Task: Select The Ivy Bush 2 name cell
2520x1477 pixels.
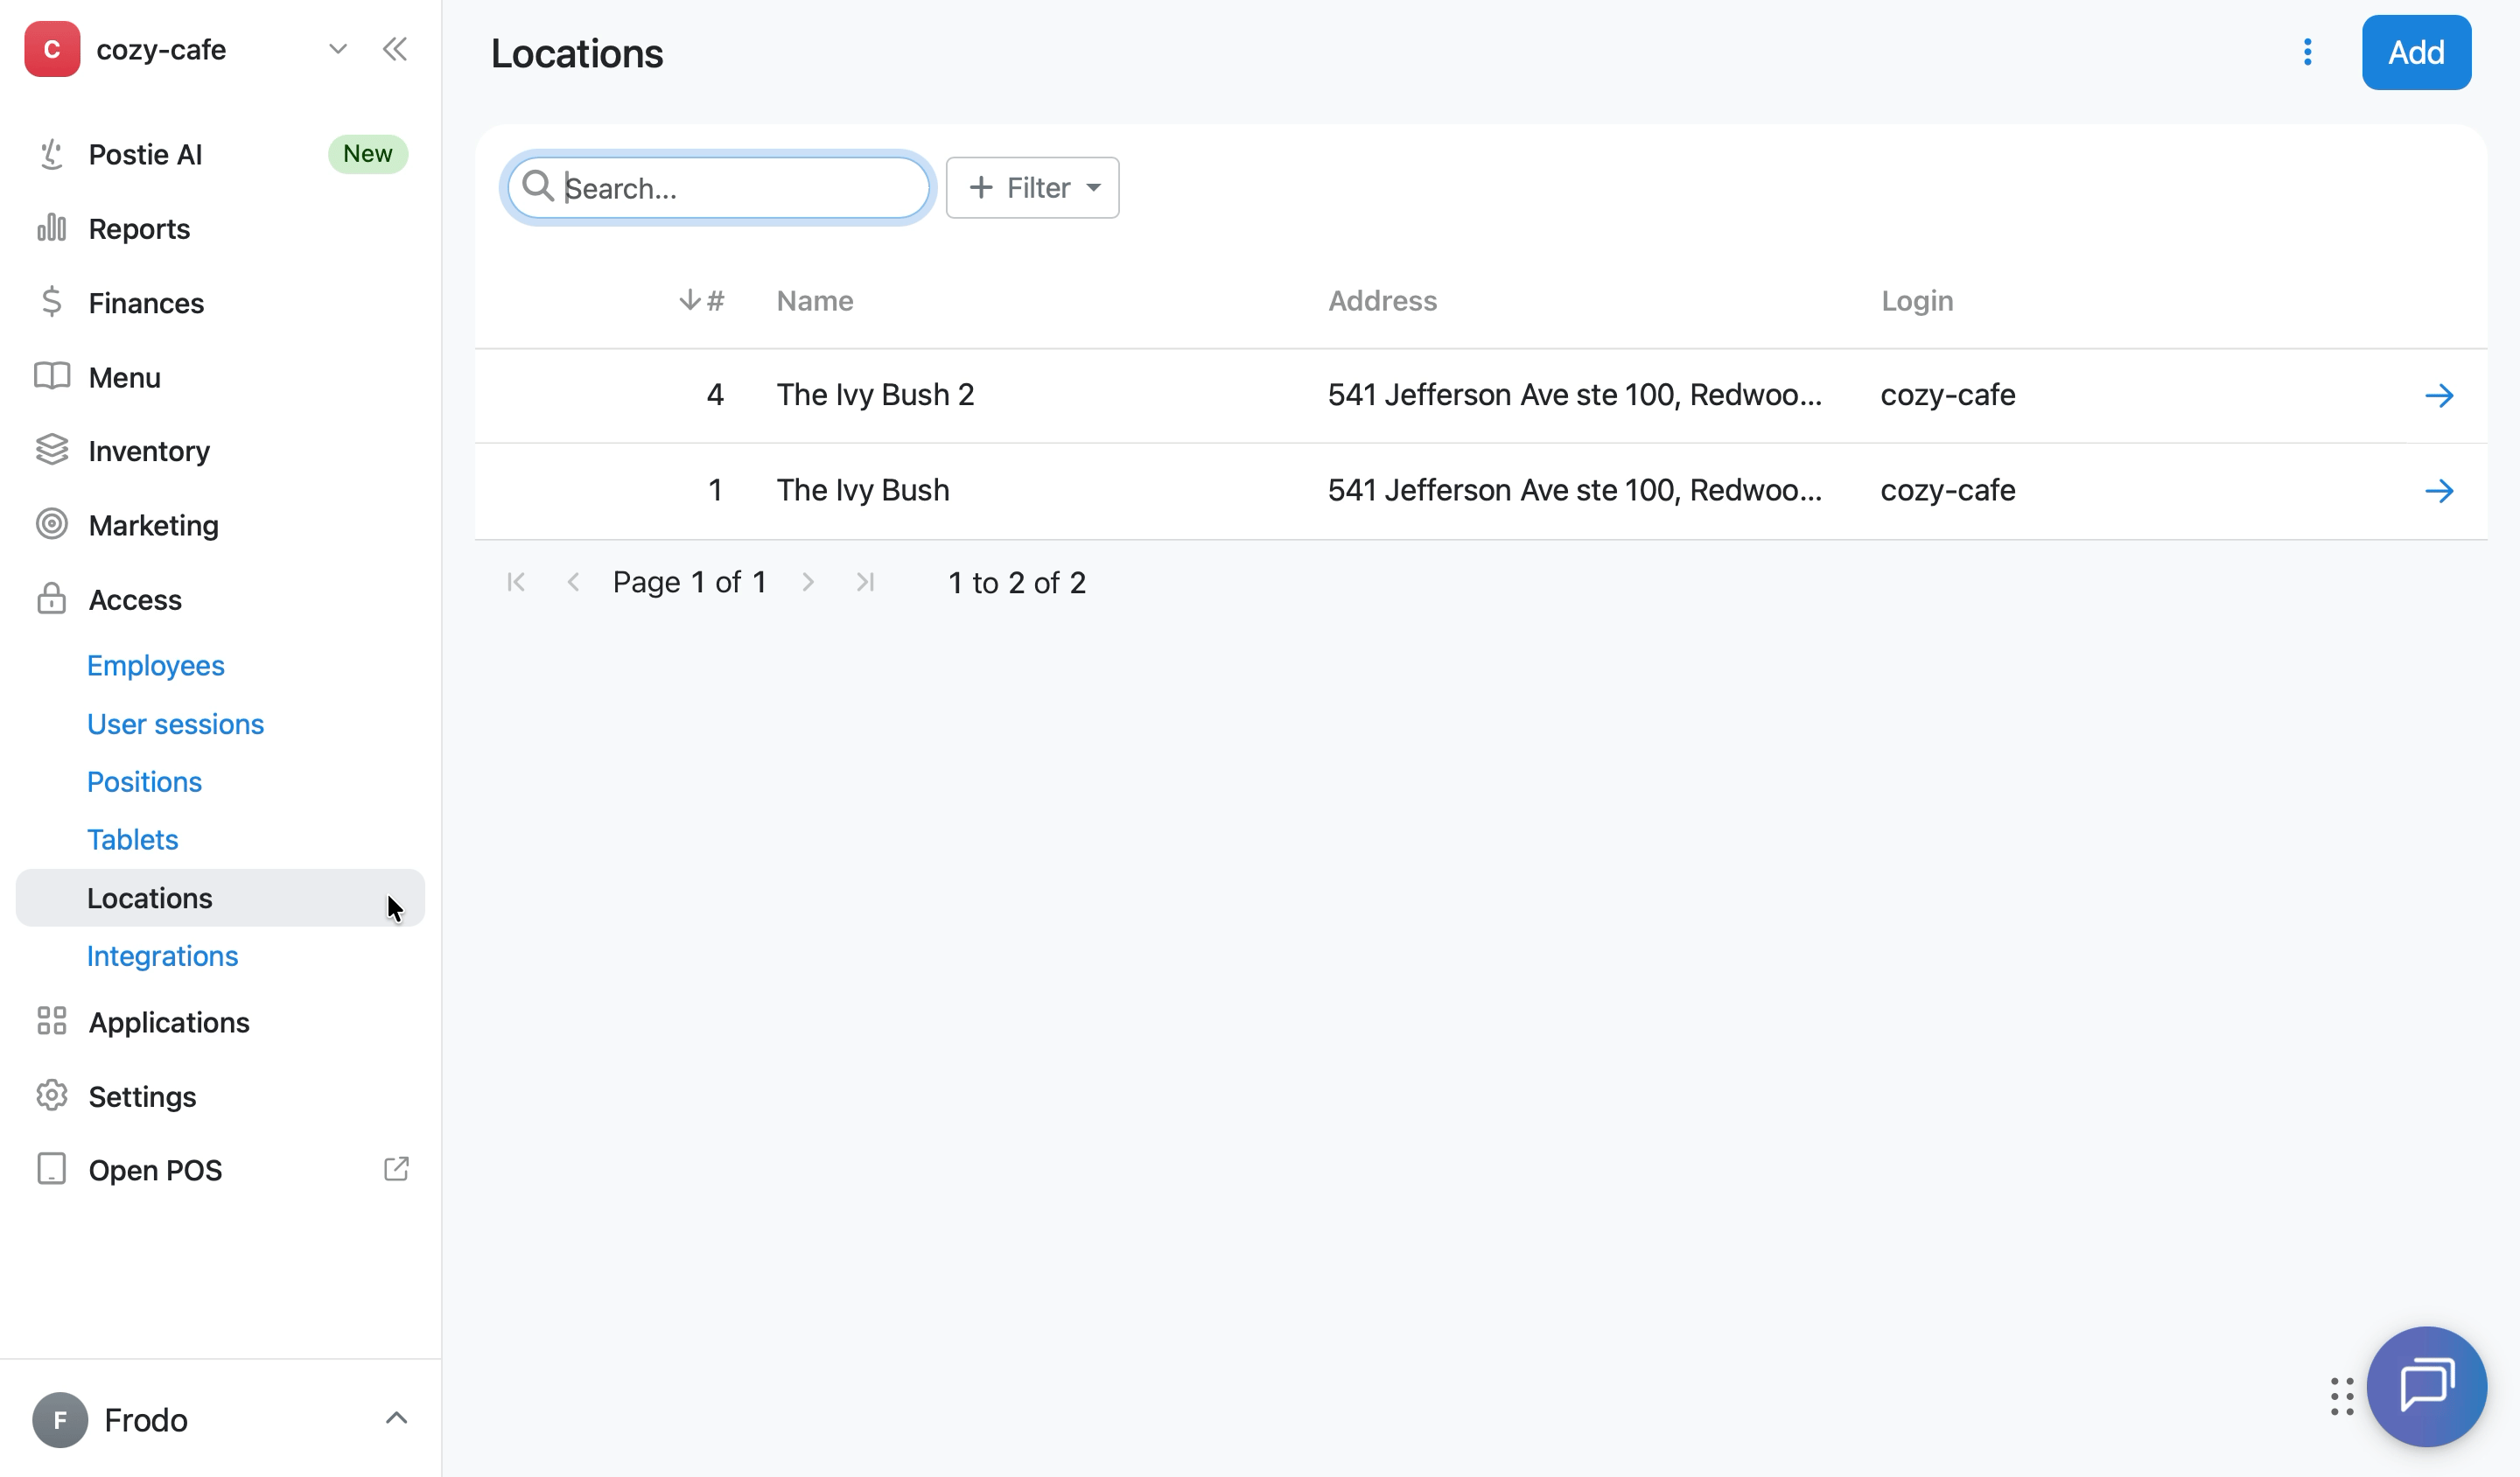Action: tap(875, 396)
